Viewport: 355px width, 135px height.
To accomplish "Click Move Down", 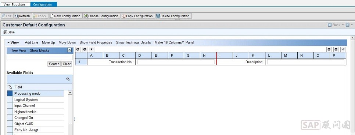I will coord(67,42).
